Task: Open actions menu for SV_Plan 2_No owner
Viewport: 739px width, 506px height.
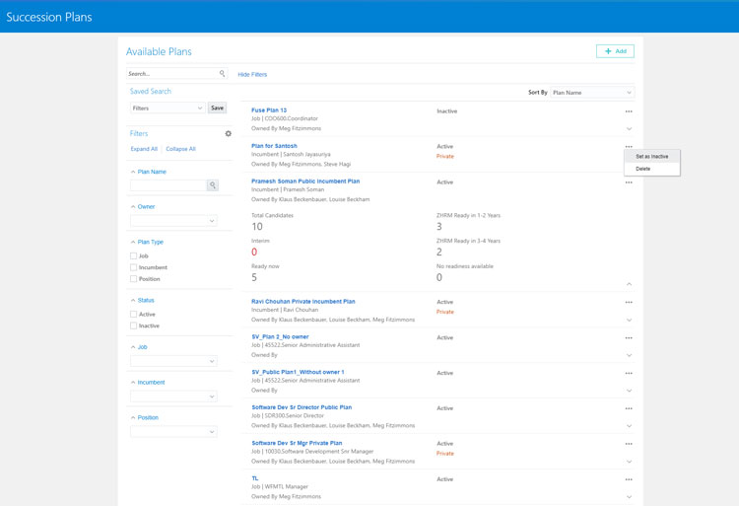Action: tap(629, 338)
